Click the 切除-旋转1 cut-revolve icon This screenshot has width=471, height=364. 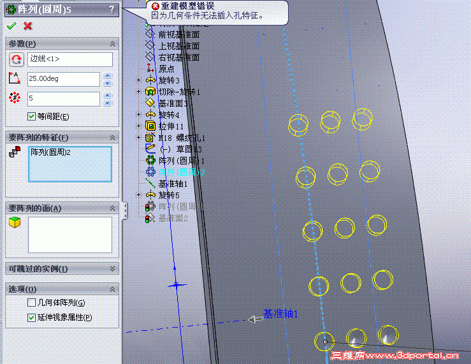(x=150, y=91)
